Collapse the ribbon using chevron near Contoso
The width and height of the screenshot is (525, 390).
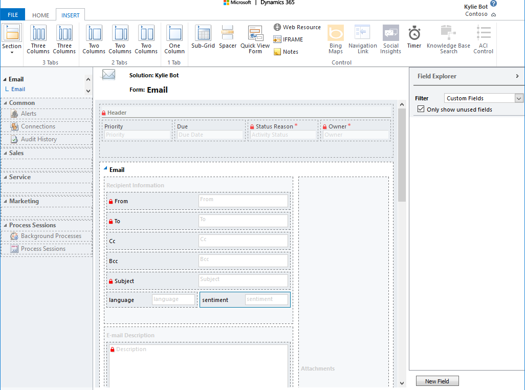493,15
